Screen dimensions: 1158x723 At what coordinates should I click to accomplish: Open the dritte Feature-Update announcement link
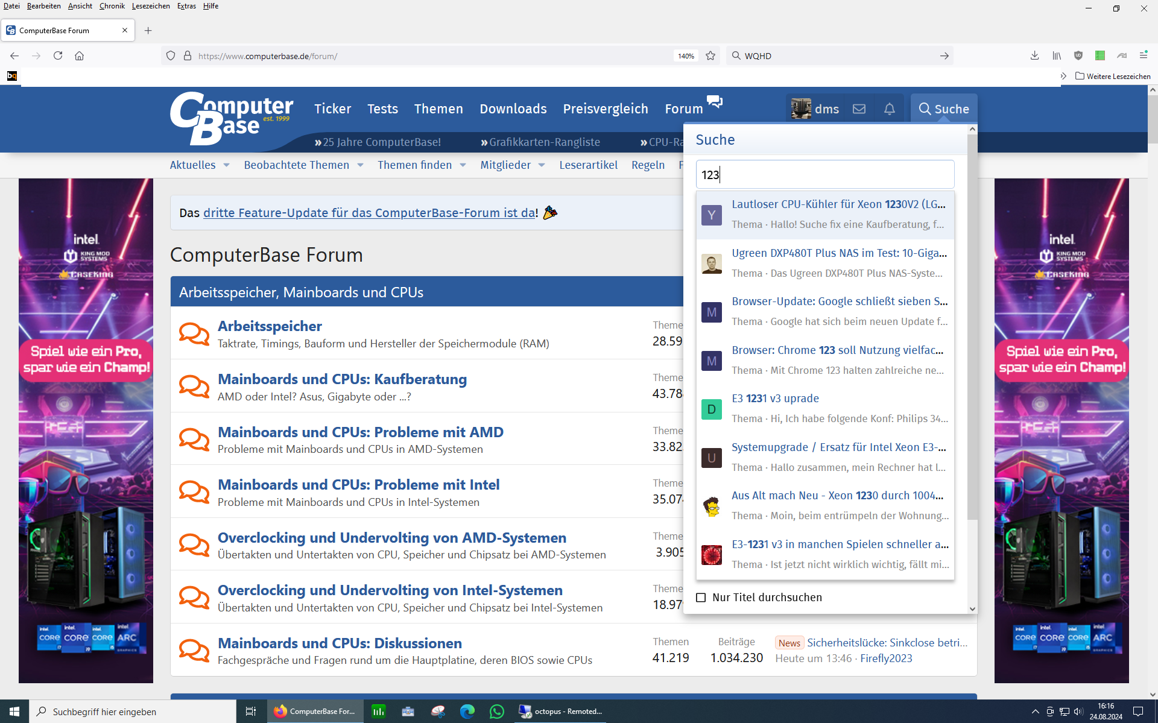click(x=369, y=213)
